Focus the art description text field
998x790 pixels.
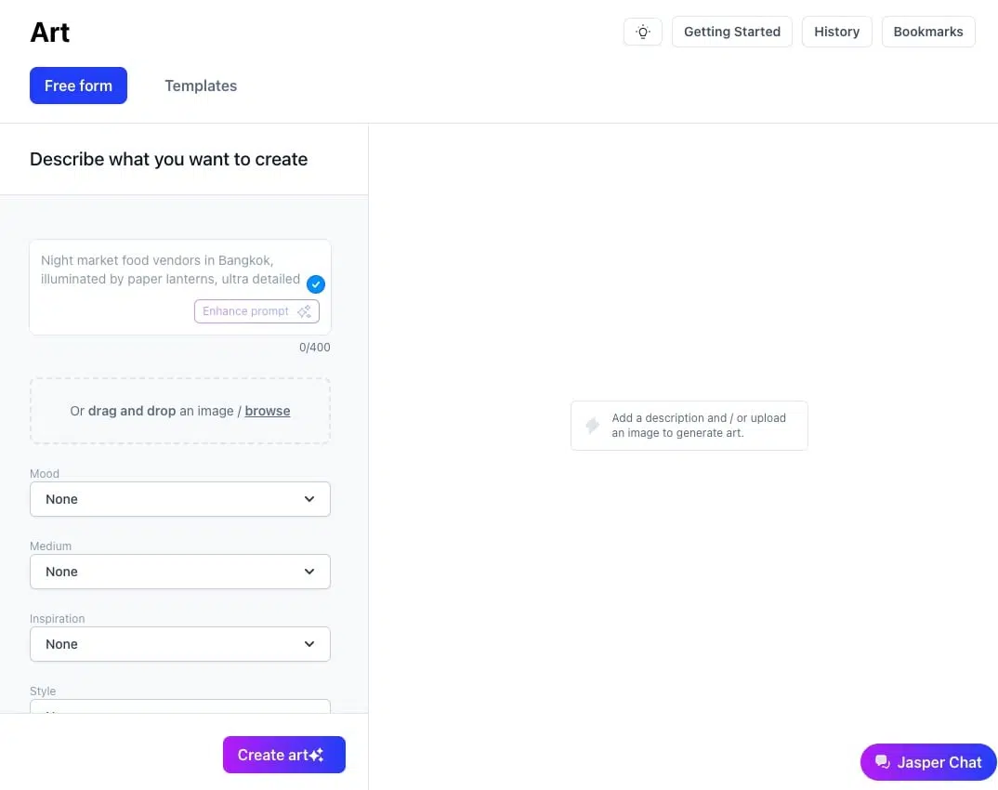click(x=167, y=270)
